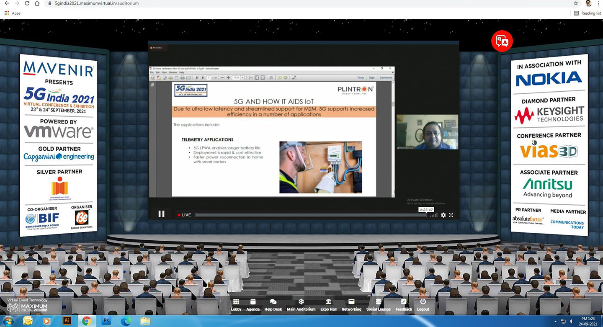The image size is (603, 327).
Task: Open the media player taskbar icon
Action: pos(47,321)
